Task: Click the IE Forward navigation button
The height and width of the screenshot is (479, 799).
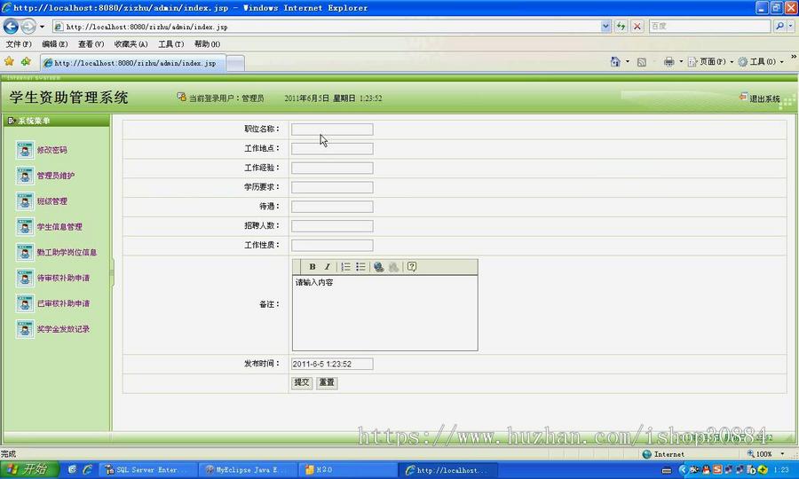Action: click(x=28, y=26)
